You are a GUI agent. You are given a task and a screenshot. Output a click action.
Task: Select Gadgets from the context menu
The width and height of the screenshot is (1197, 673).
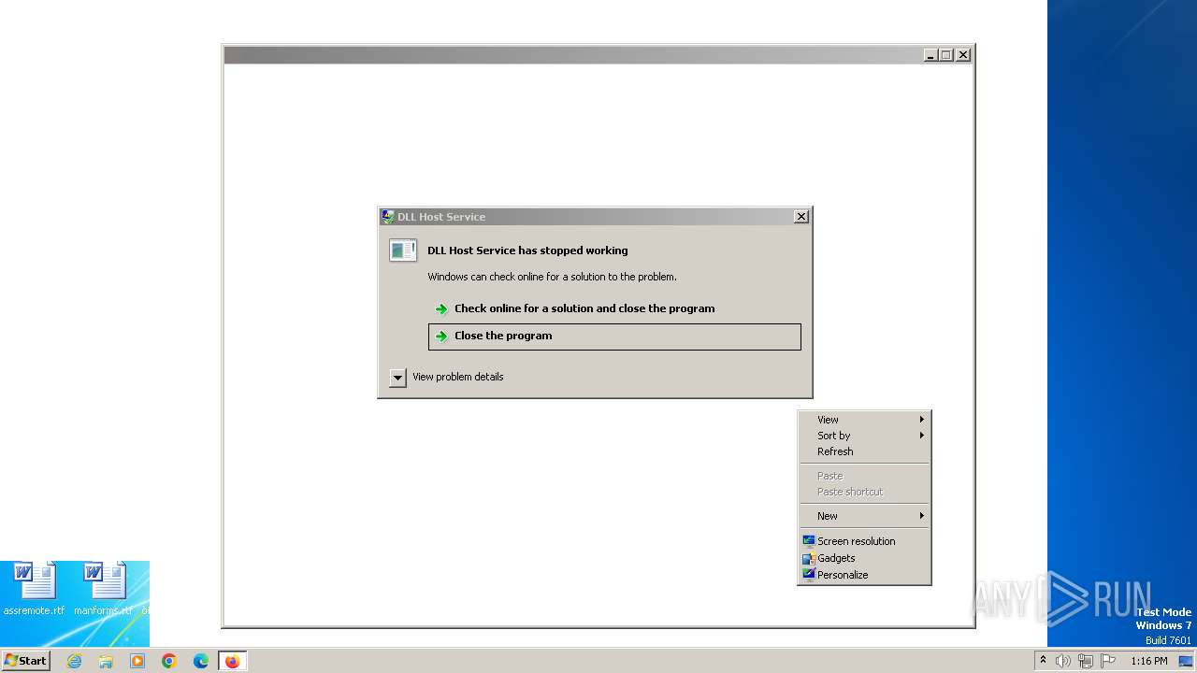click(x=864, y=558)
